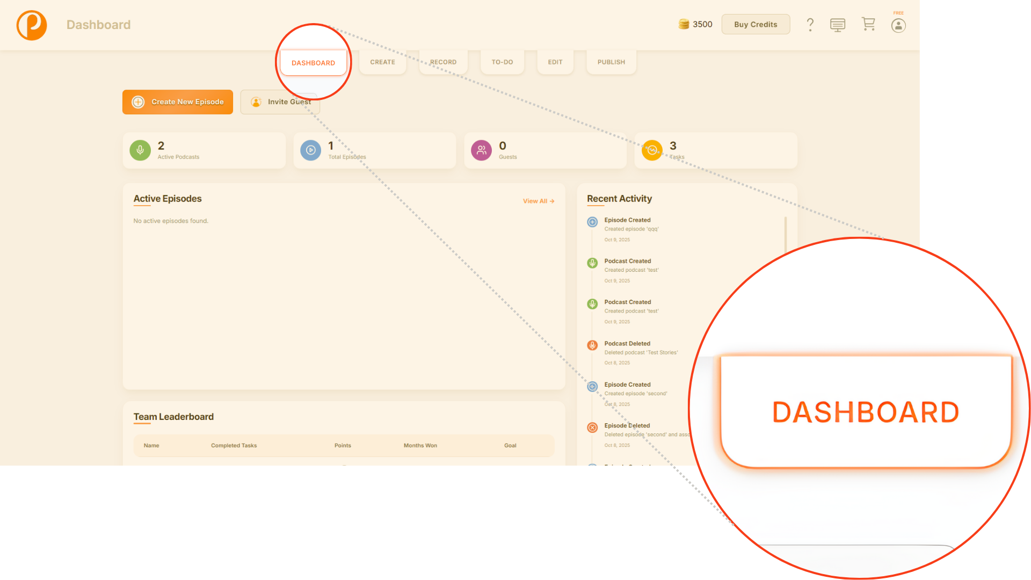The image size is (1031, 580).
Task: Switch to the Record tab
Action: [x=443, y=62]
